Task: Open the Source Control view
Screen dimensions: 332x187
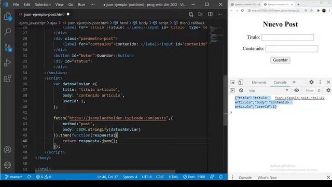Action: (8, 47)
